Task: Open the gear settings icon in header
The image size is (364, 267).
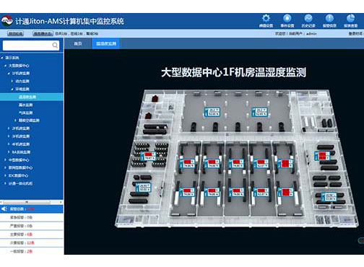Action: [266, 18]
